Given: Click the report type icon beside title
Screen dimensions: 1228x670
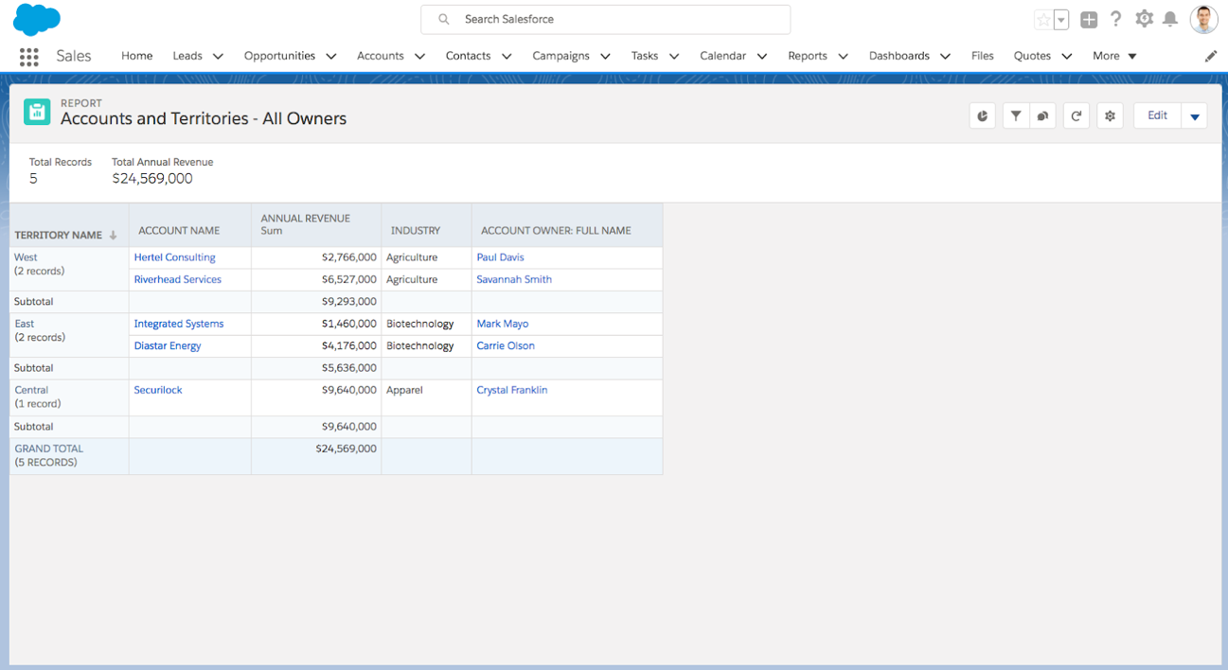Looking at the screenshot, I should pos(37,112).
